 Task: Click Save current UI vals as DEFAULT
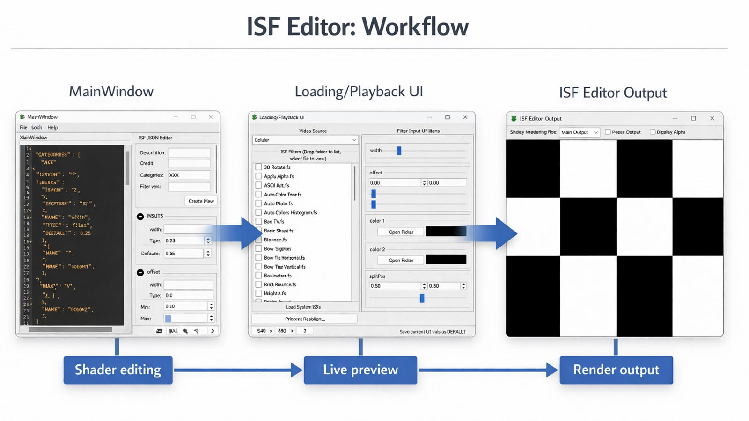click(x=433, y=332)
